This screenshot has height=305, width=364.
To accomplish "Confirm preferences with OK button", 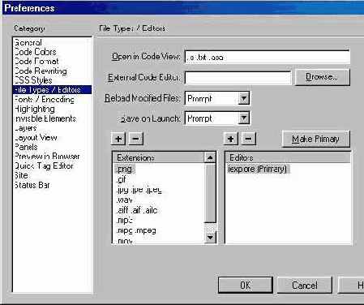I will [246, 285].
